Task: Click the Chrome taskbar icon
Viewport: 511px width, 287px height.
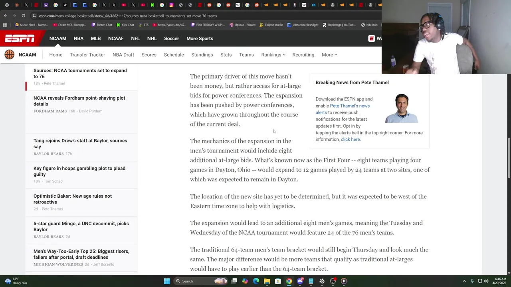Action: [289, 281]
